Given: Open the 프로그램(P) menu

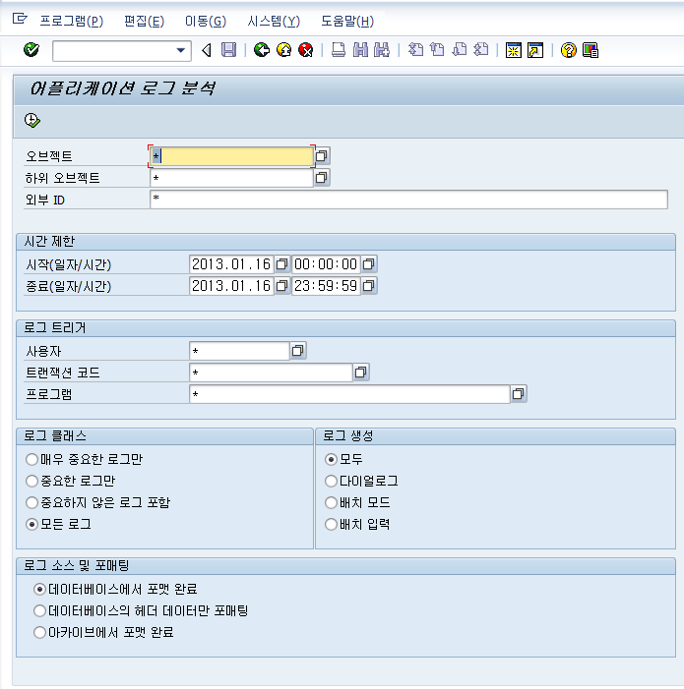Looking at the screenshot, I should (x=71, y=21).
